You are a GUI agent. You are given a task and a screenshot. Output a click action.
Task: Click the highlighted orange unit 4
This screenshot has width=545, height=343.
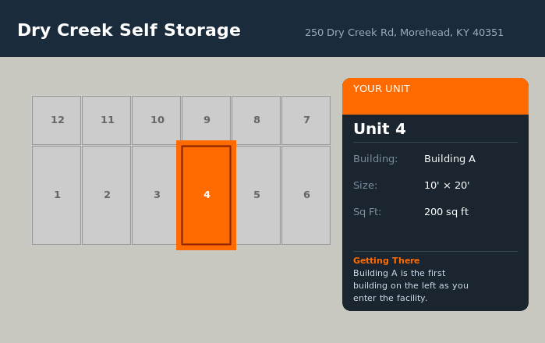pos(206,195)
